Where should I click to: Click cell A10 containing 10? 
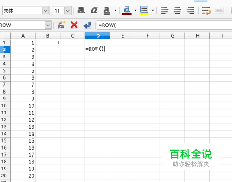[x=23, y=106]
